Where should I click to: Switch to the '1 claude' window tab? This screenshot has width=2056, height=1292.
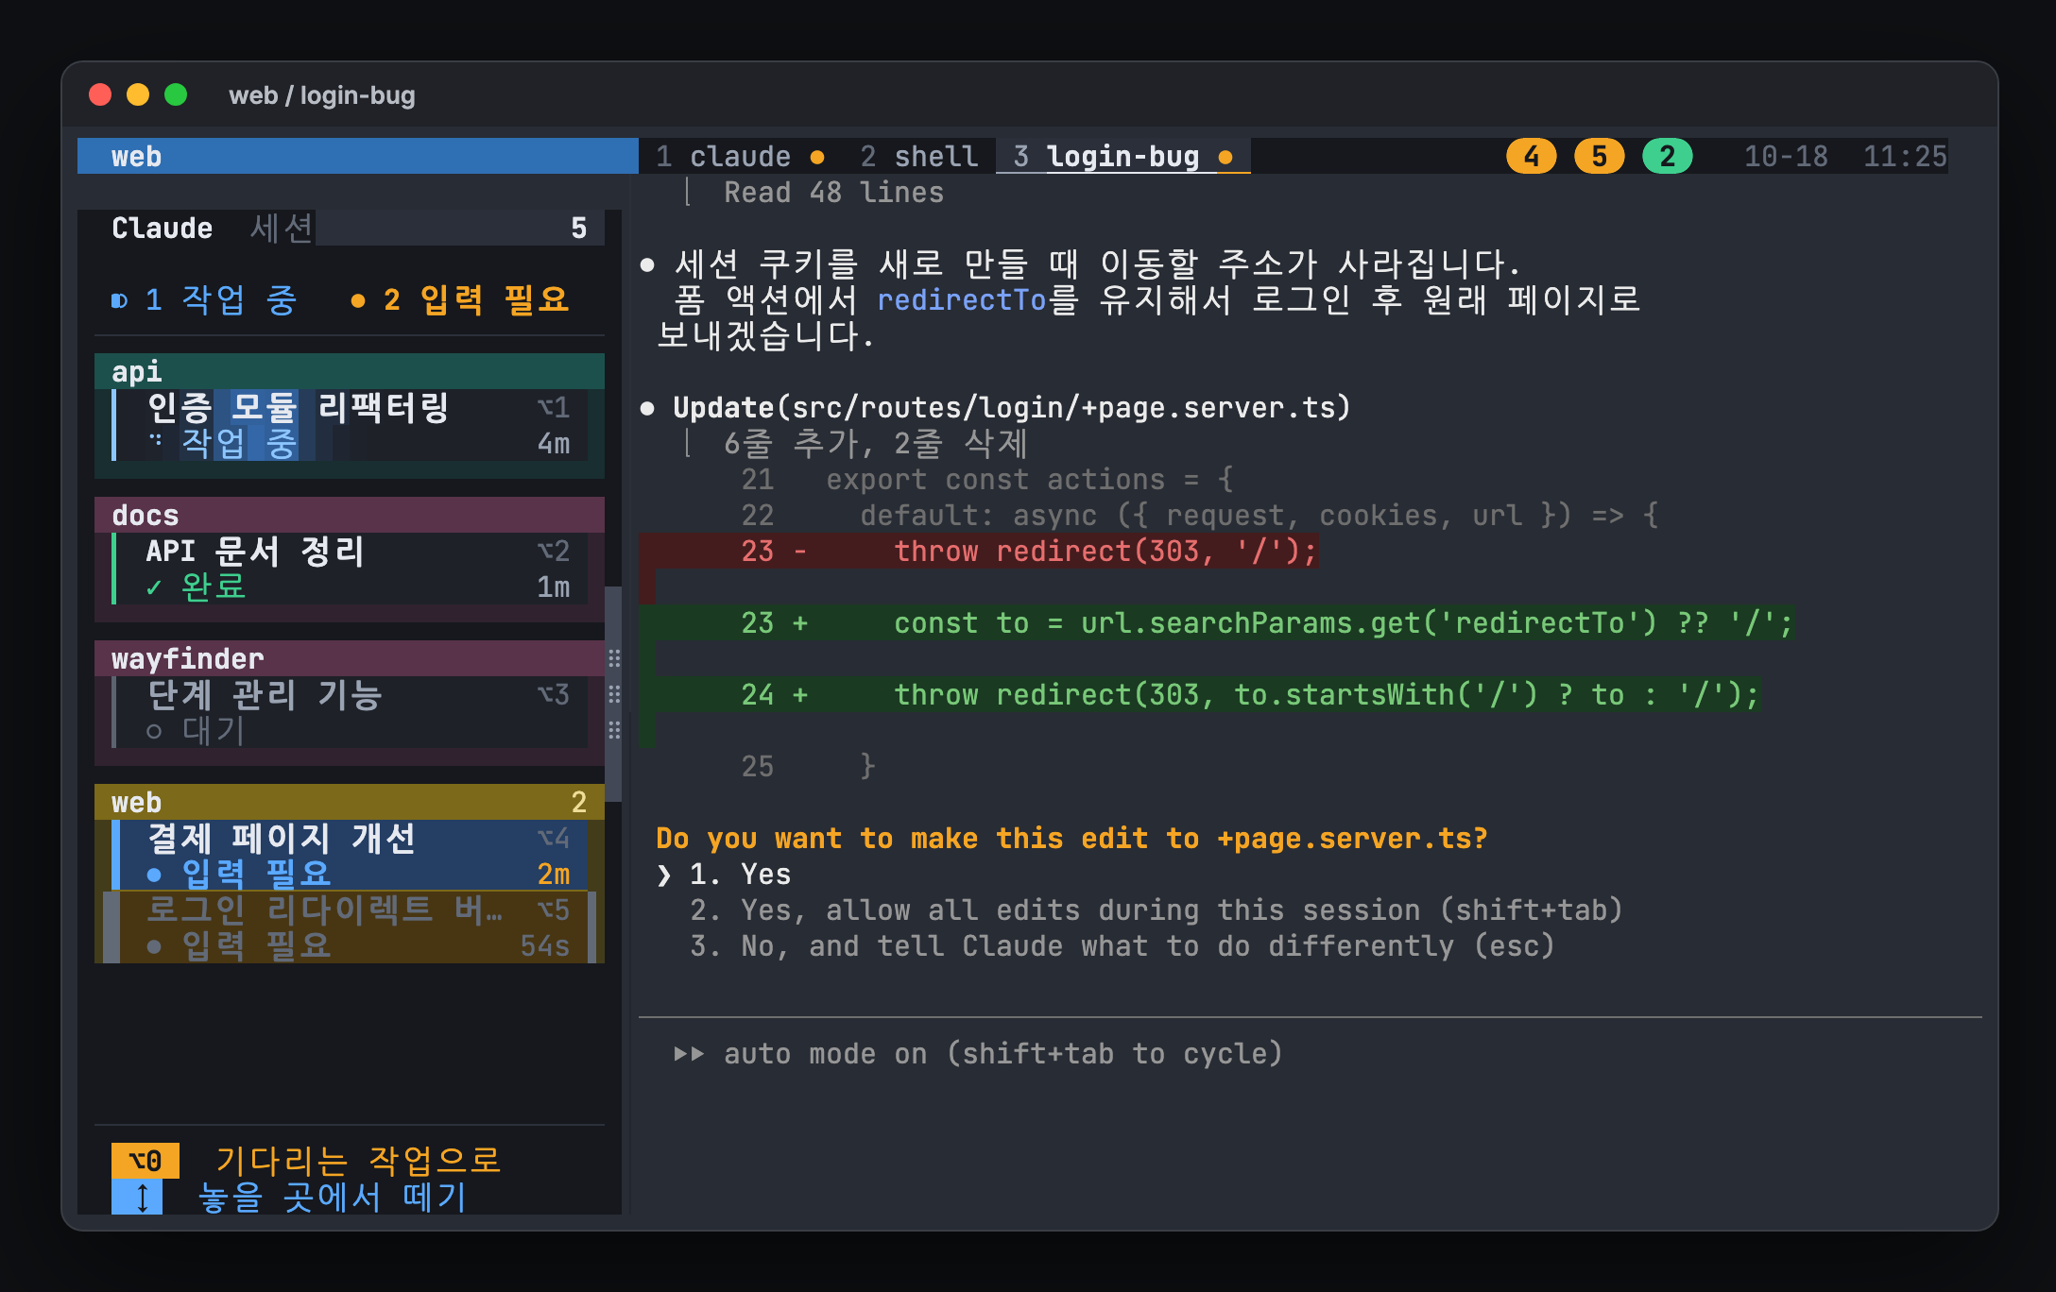tap(740, 156)
